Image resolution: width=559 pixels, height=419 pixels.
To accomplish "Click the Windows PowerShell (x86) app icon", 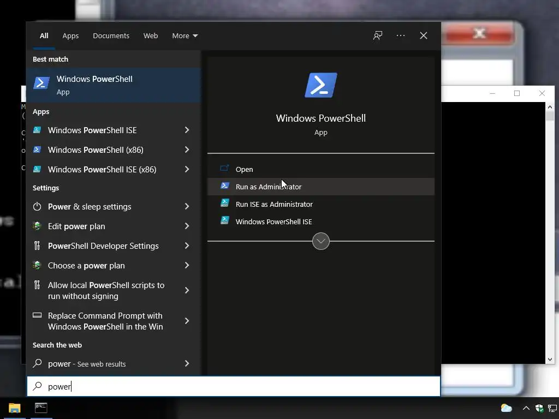I will pyautogui.click(x=37, y=149).
